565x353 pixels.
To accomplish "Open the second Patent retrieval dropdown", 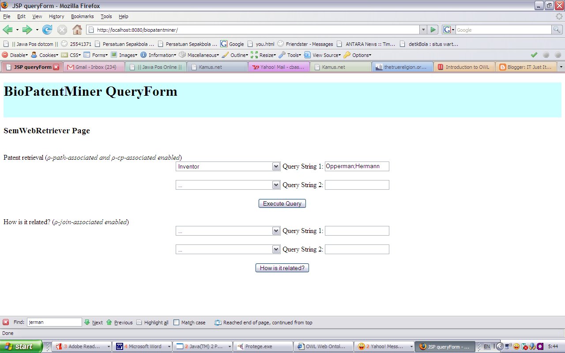I will click(228, 185).
